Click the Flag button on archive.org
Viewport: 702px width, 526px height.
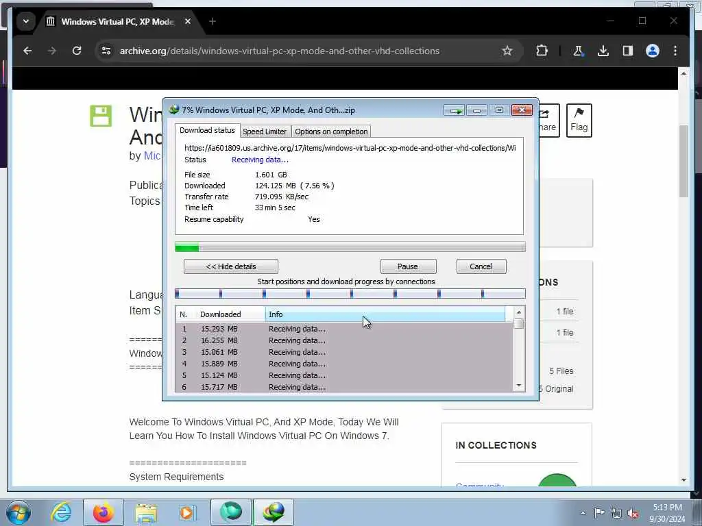579,121
